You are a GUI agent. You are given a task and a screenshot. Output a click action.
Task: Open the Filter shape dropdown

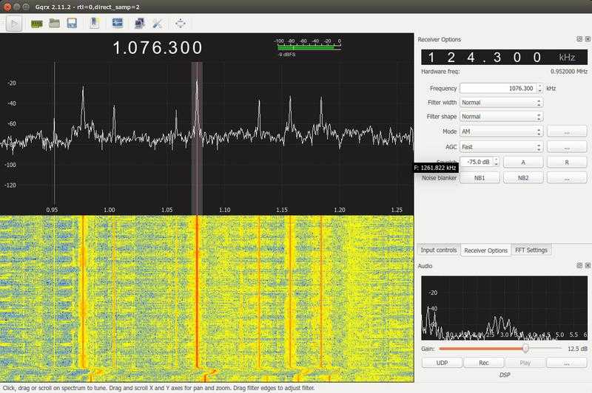502,117
